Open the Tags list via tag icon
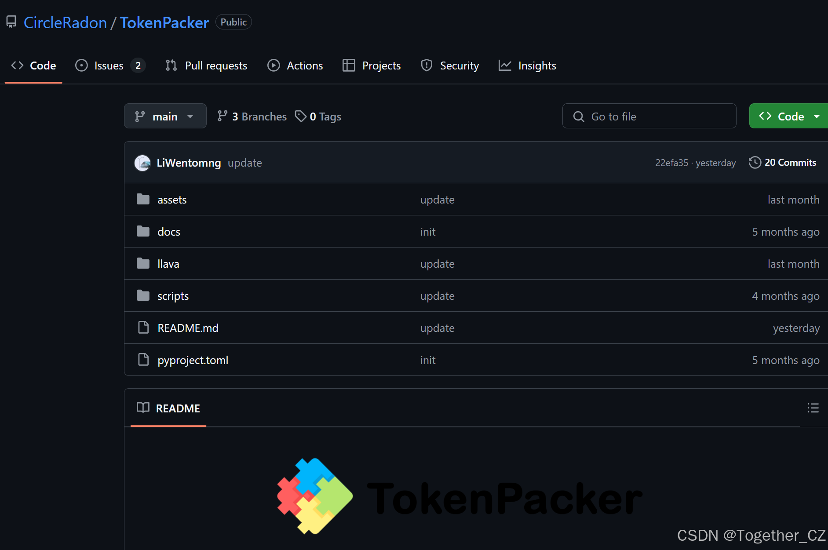The width and height of the screenshot is (828, 550). (x=301, y=116)
